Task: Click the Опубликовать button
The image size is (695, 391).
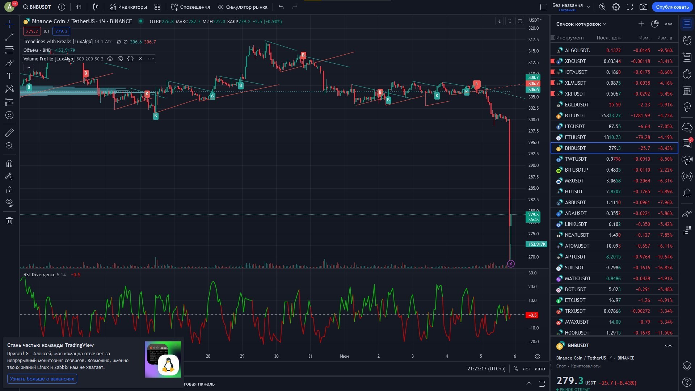Action: [673, 7]
